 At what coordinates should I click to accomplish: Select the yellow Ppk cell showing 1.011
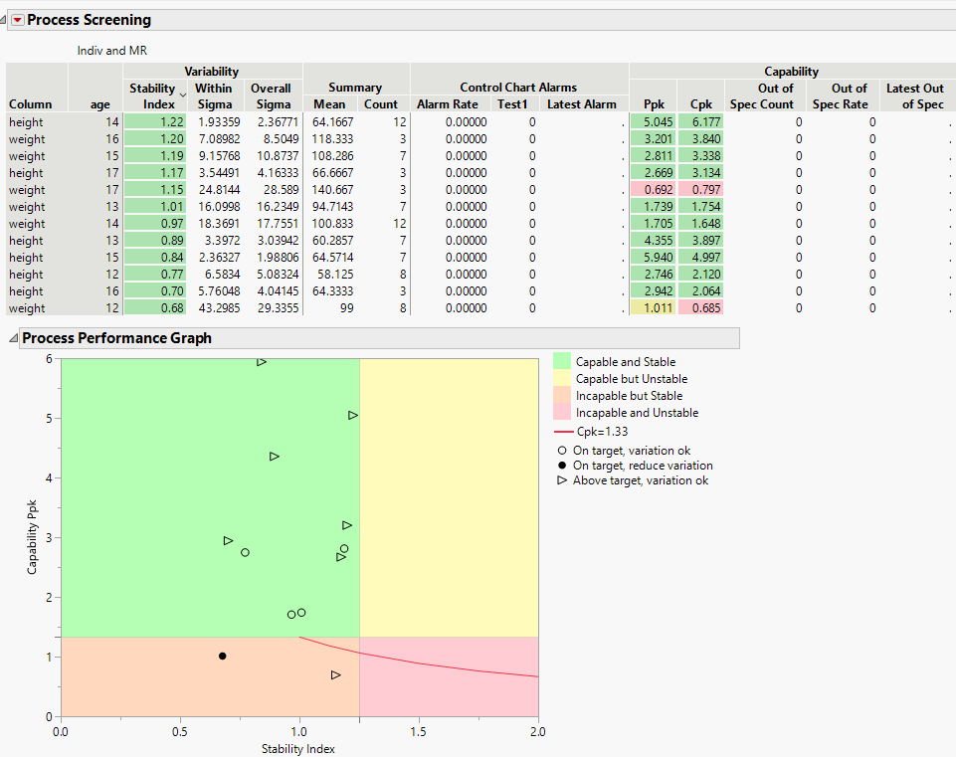[x=653, y=308]
